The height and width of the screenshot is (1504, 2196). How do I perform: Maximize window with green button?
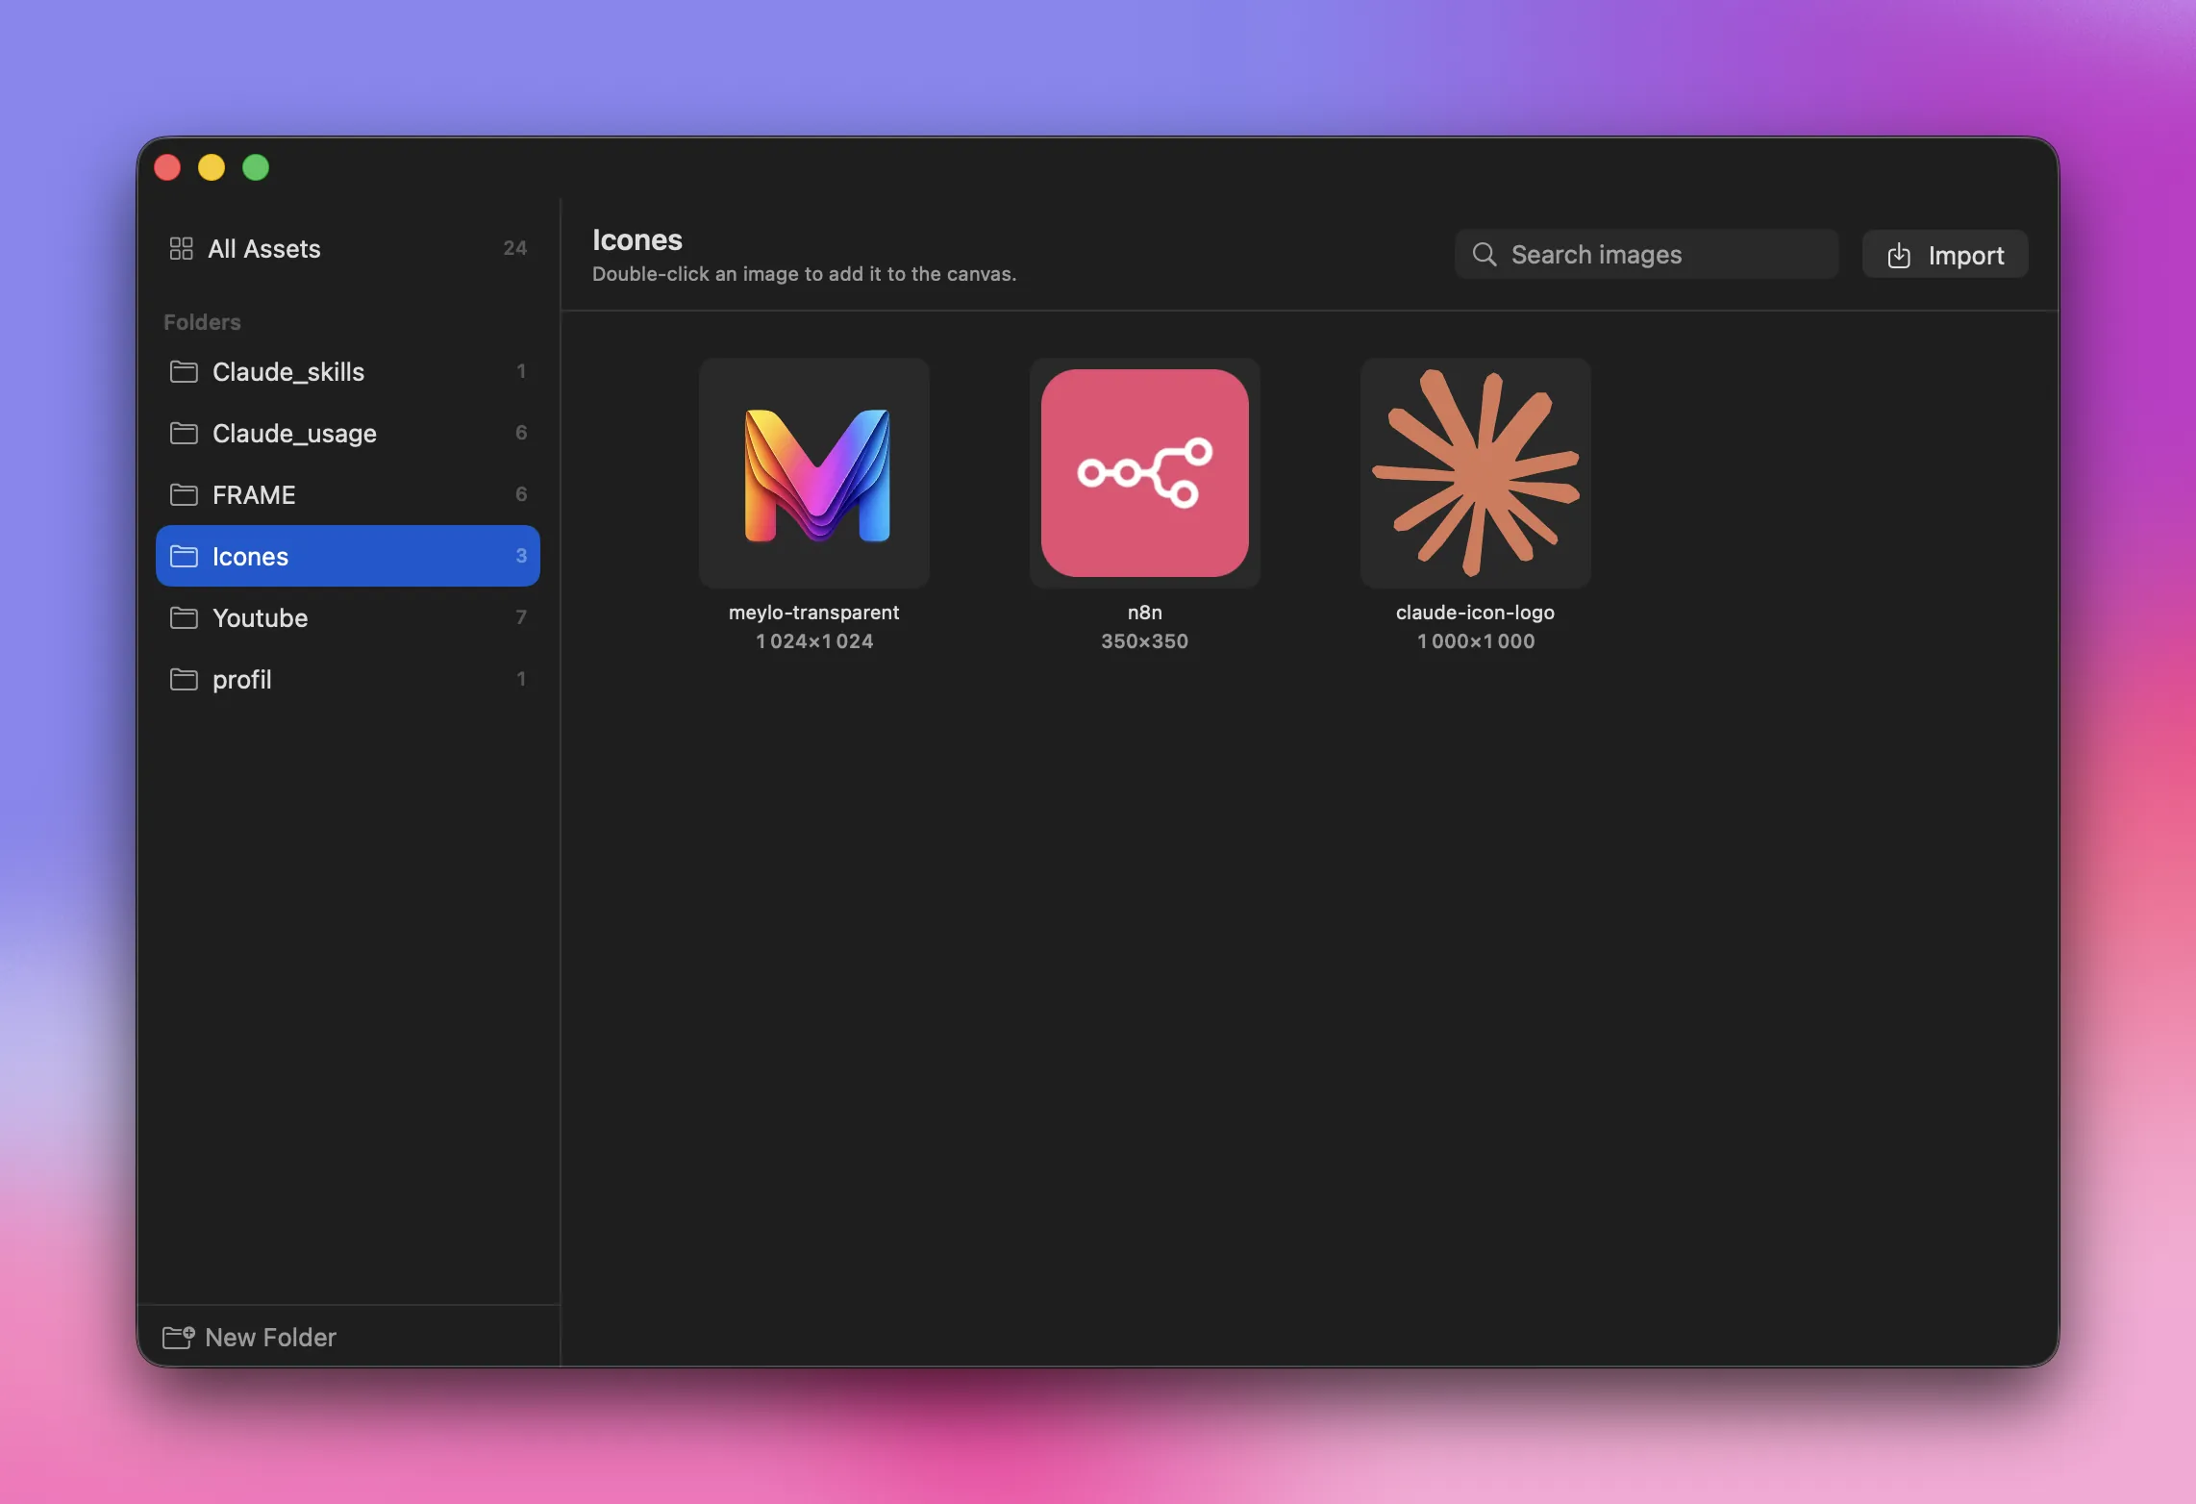(x=256, y=167)
